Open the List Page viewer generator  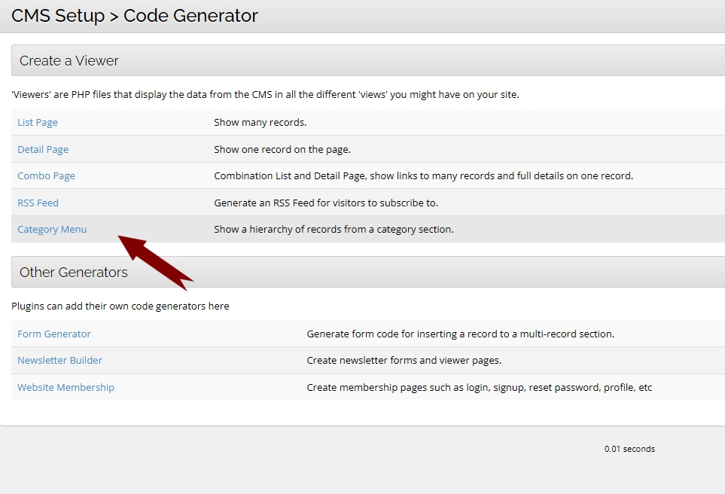click(38, 122)
